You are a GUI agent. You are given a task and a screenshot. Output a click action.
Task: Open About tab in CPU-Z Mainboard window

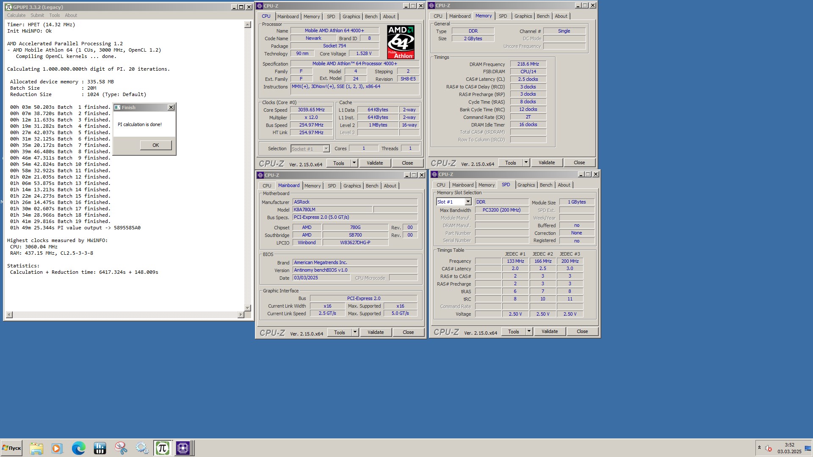tap(390, 186)
